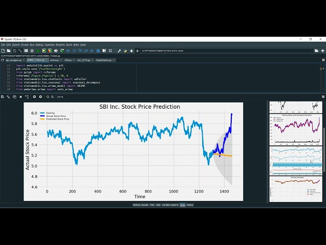Click the plot zoom percentage field
326x245 pixels.
click(x=62, y=97)
